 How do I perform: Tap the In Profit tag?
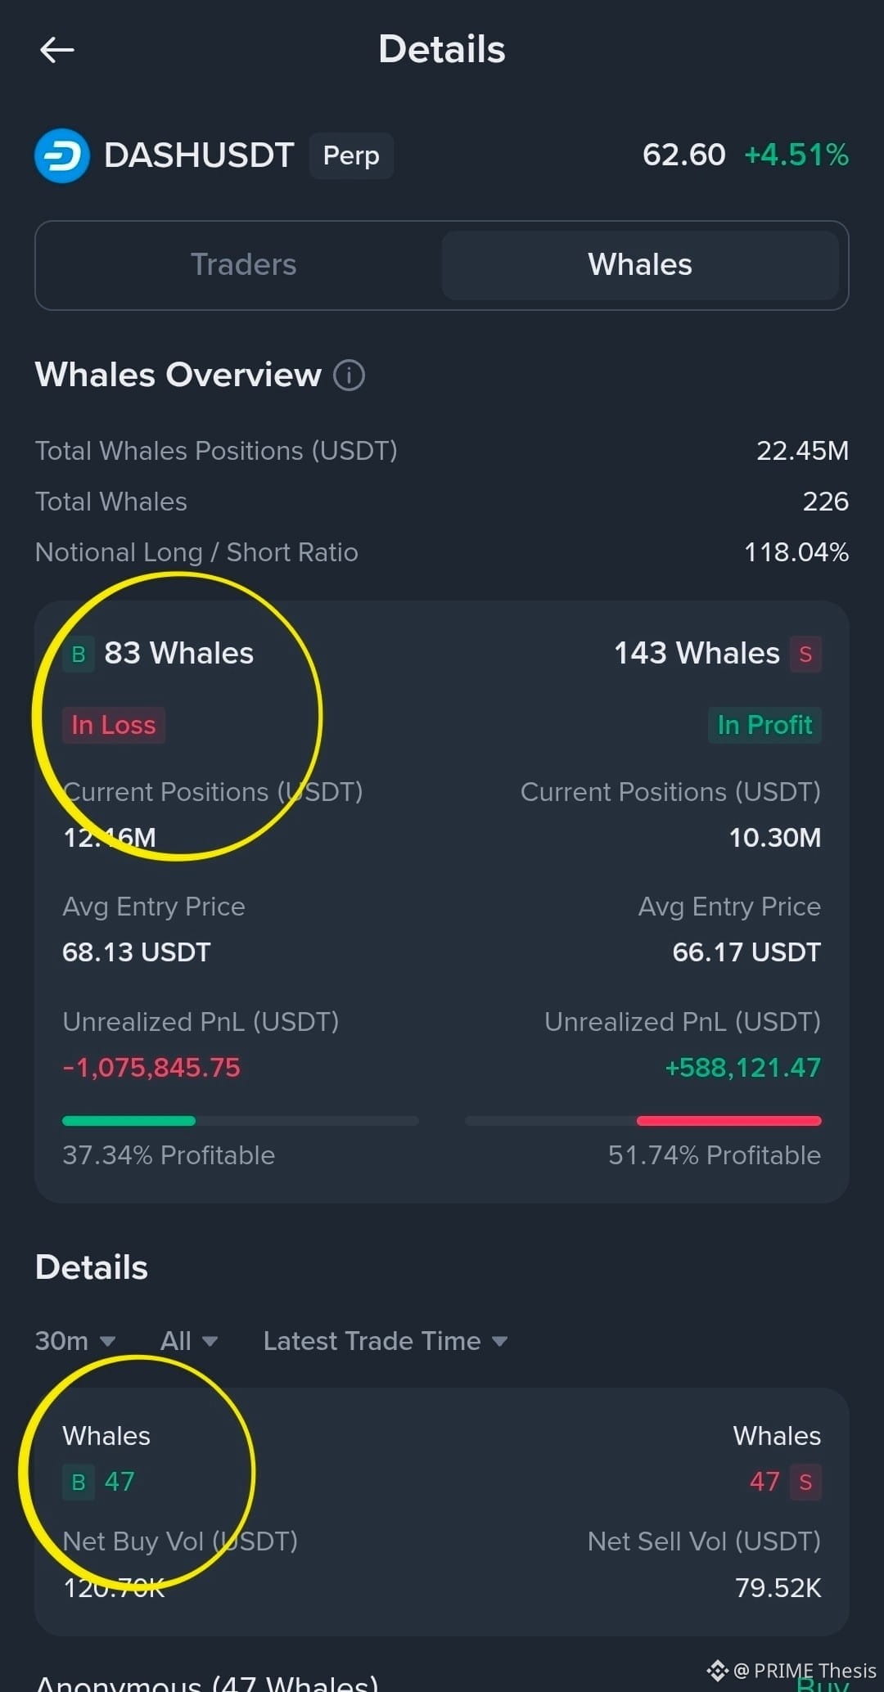pos(764,725)
